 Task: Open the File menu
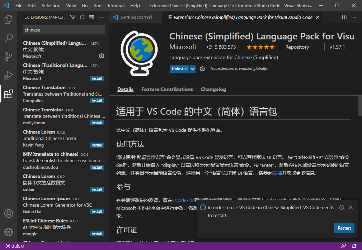pyautogui.click(x=19, y=5)
